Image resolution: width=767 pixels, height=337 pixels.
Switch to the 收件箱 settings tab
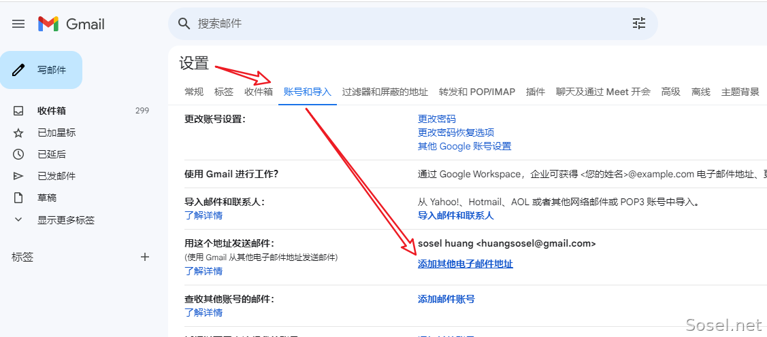click(x=259, y=92)
